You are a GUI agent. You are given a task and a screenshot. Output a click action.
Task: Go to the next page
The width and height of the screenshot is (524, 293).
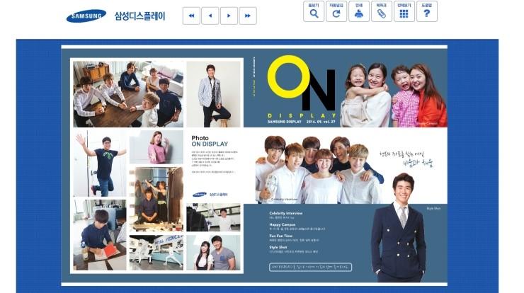229,16
